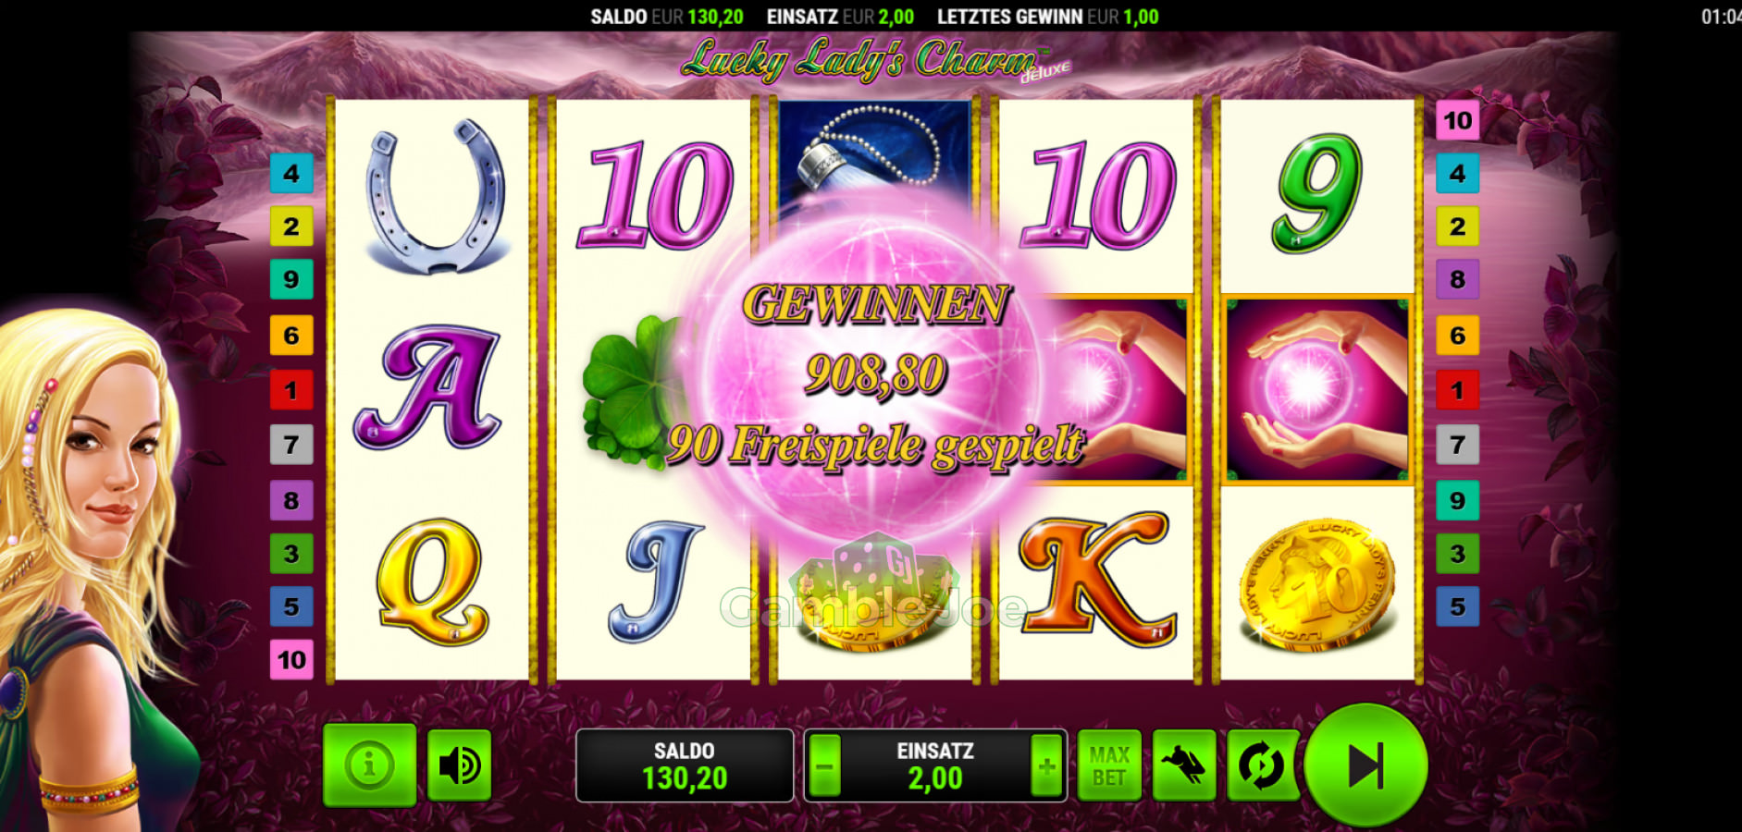Image resolution: width=1742 pixels, height=832 pixels.
Task: Mute the game sound speaker icon
Action: pyautogui.click(x=460, y=765)
